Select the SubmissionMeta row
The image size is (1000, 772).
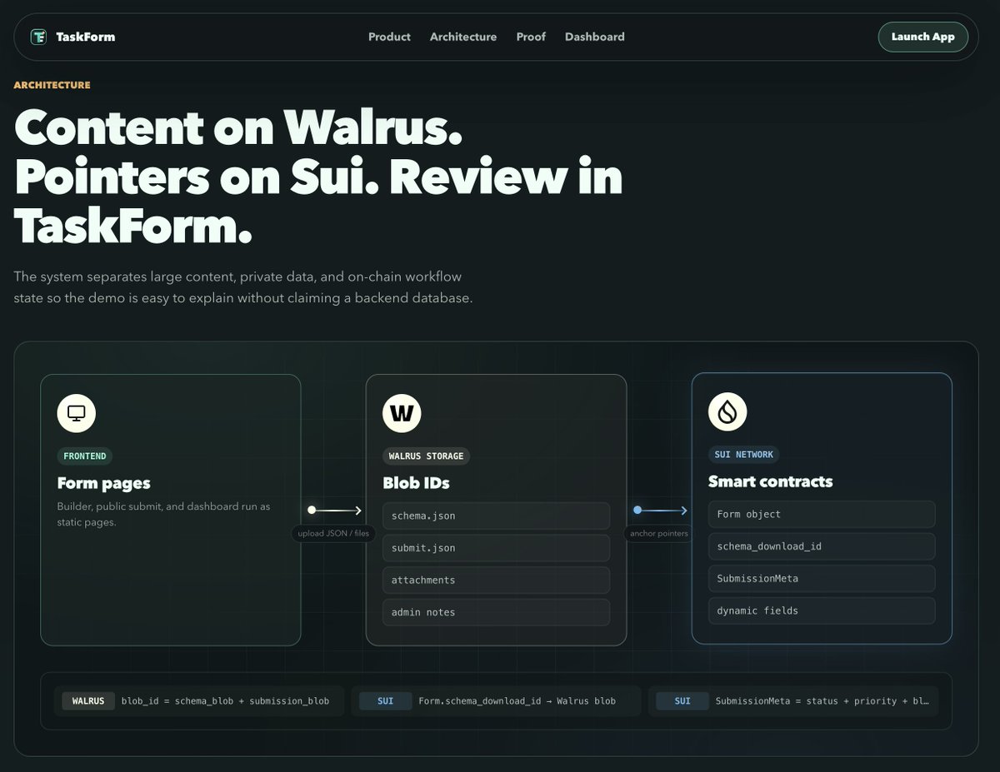(x=822, y=578)
